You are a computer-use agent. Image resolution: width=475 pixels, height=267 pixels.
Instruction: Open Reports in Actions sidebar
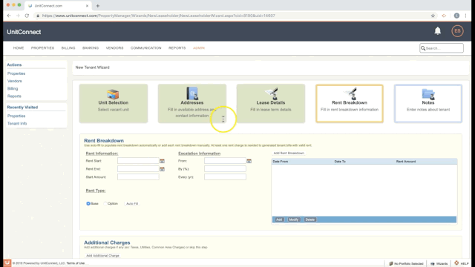[x=14, y=96]
